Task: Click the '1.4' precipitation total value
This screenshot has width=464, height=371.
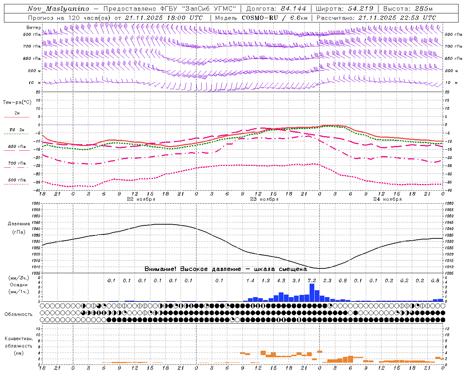Action: tap(250, 281)
